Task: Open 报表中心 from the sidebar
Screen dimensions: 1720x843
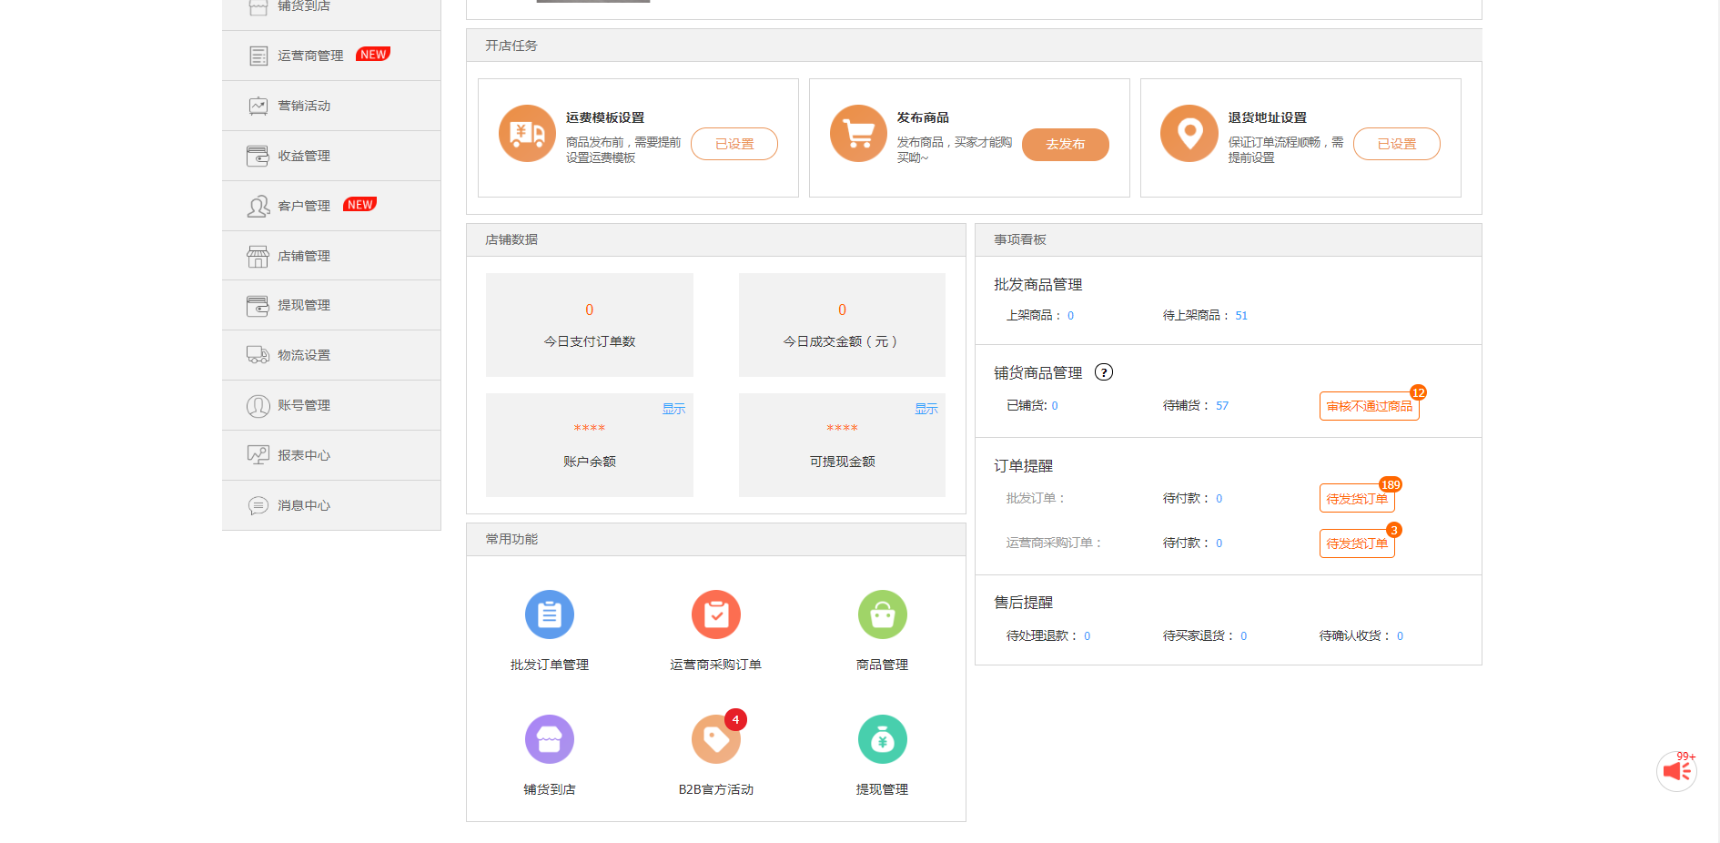Action: point(303,455)
